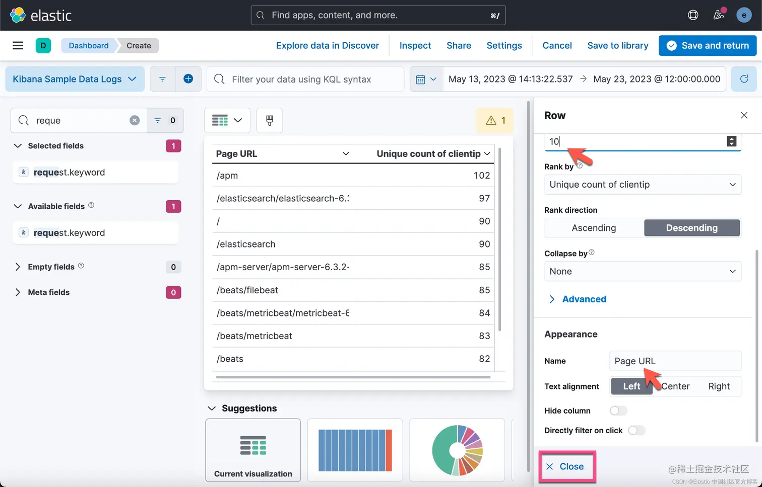The width and height of the screenshot is (762, 487).
Task: Click the field search box
Action: pos(78,120)
